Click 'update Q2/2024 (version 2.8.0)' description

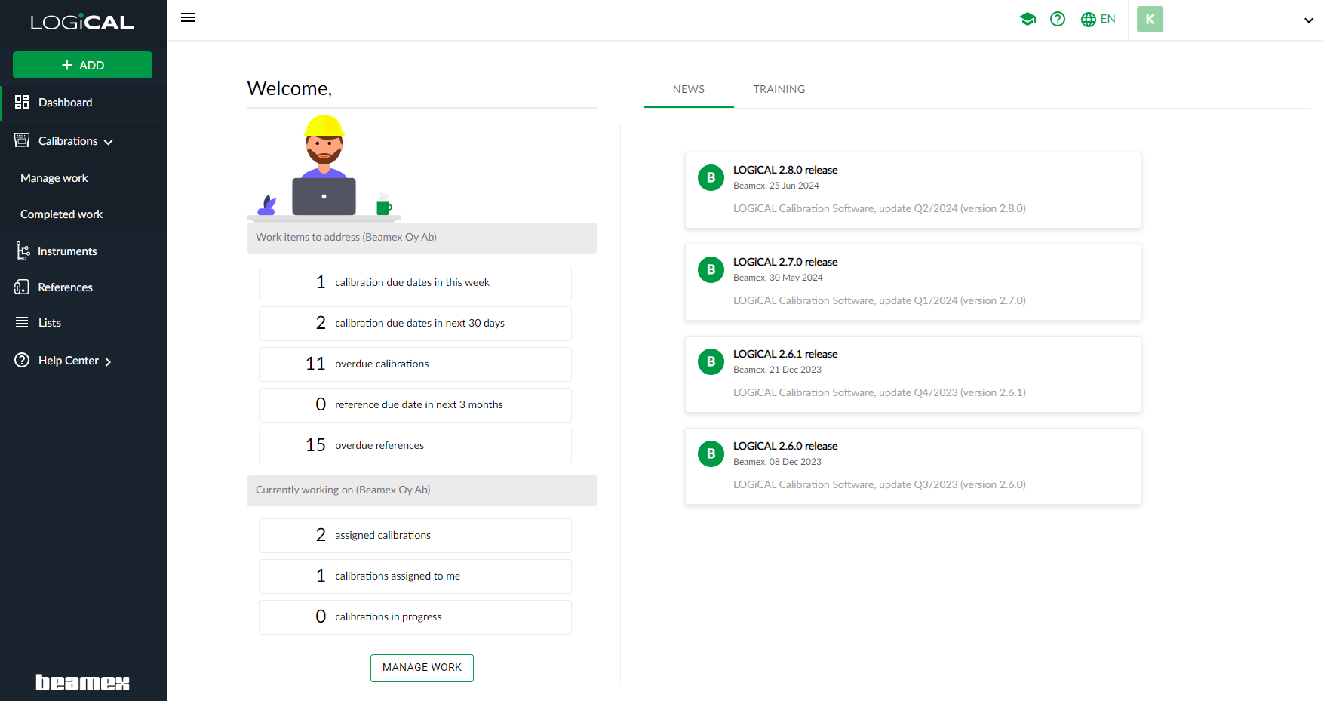pos(952,208)
